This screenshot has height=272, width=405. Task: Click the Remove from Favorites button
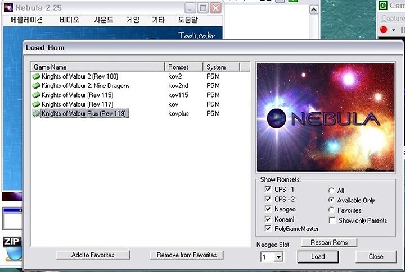tap(187, 255)
